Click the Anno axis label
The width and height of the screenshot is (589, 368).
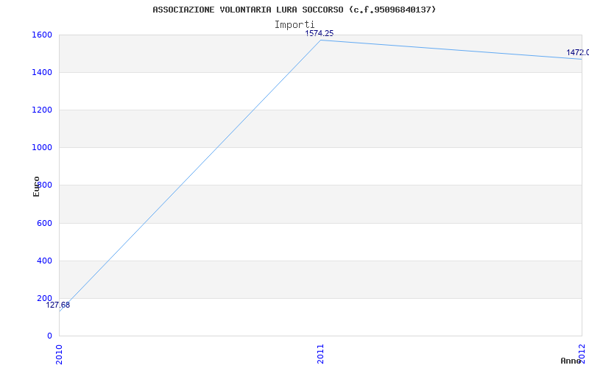point(571,361)
